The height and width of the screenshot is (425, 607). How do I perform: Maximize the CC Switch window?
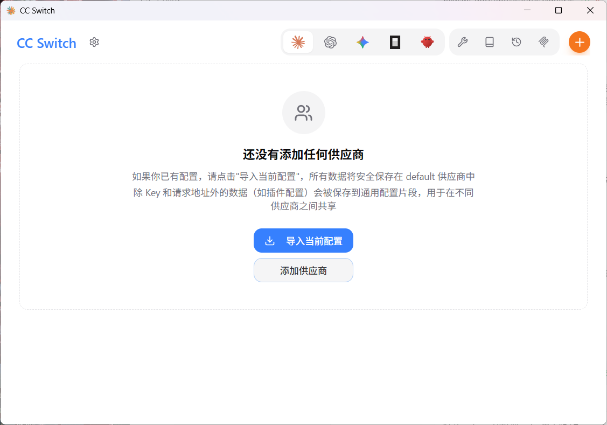[559, 10]
